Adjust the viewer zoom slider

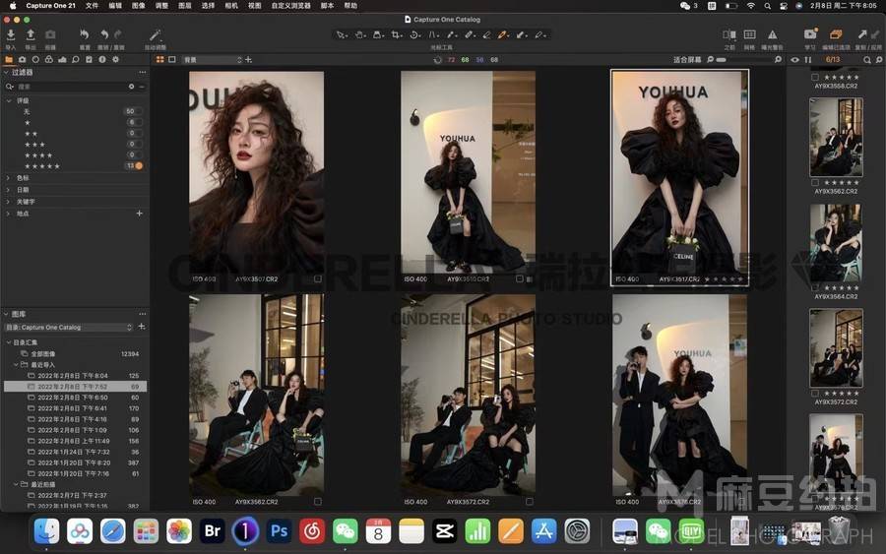(746, 59)
